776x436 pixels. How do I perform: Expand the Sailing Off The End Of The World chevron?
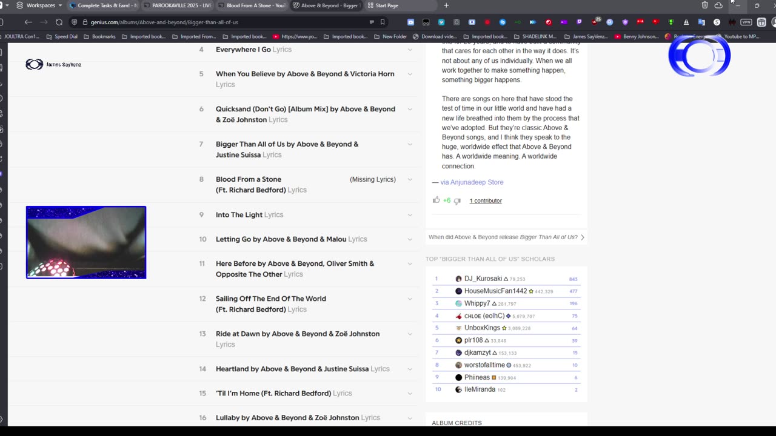click(x=410, y=299)
